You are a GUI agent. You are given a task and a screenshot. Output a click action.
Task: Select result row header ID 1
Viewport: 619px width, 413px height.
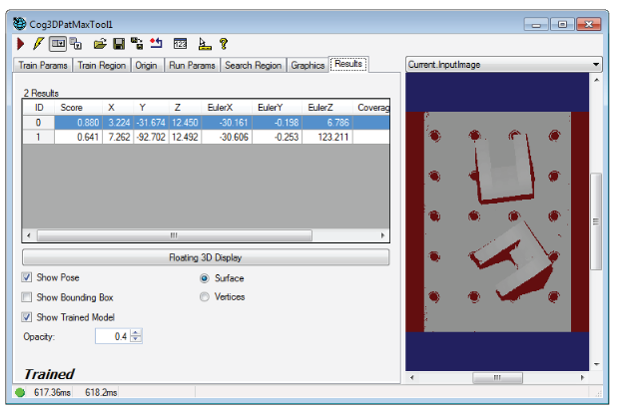(38, 137)
